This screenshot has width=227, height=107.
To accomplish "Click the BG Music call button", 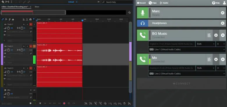I will pos(143,35).
